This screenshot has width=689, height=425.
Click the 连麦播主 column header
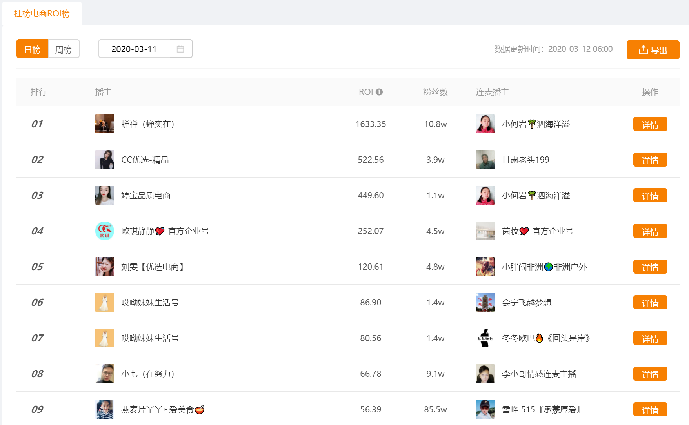tap(492, 92)
